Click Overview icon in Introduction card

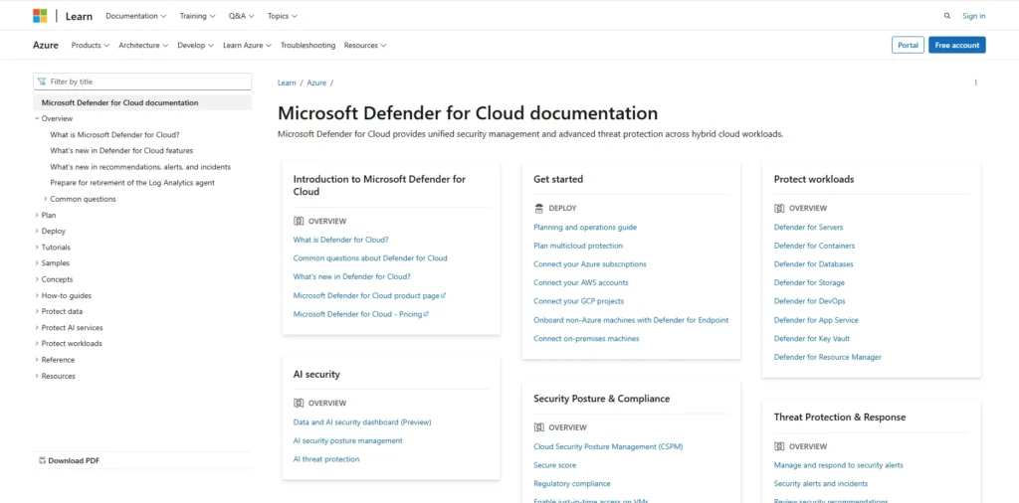coord(299,222)
